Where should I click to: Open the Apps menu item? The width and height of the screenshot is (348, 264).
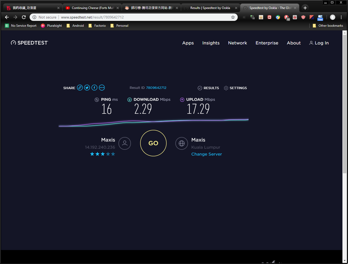[188, 43]
